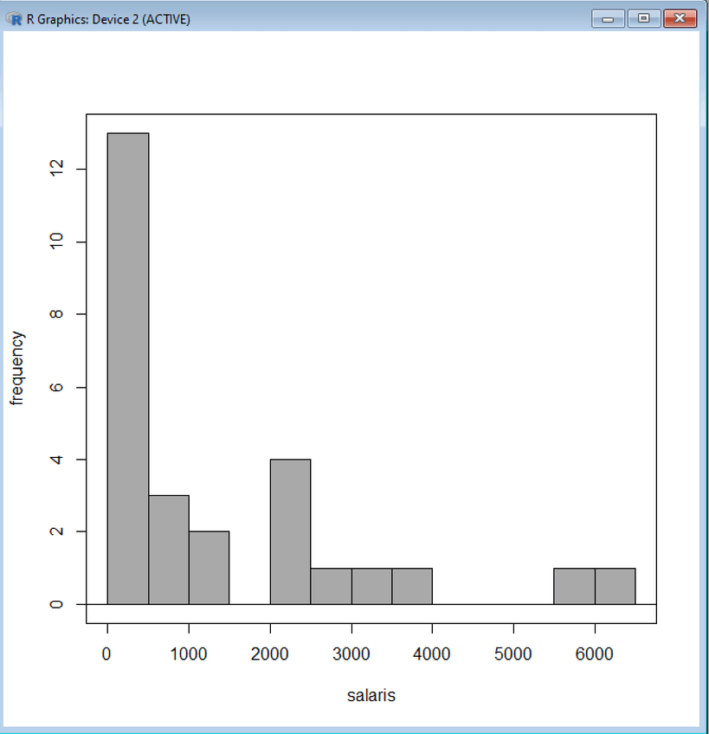This screenshot has width=709, height=734.
Task: Click the x-axis tick label 2000
Action: coord(270,654)
